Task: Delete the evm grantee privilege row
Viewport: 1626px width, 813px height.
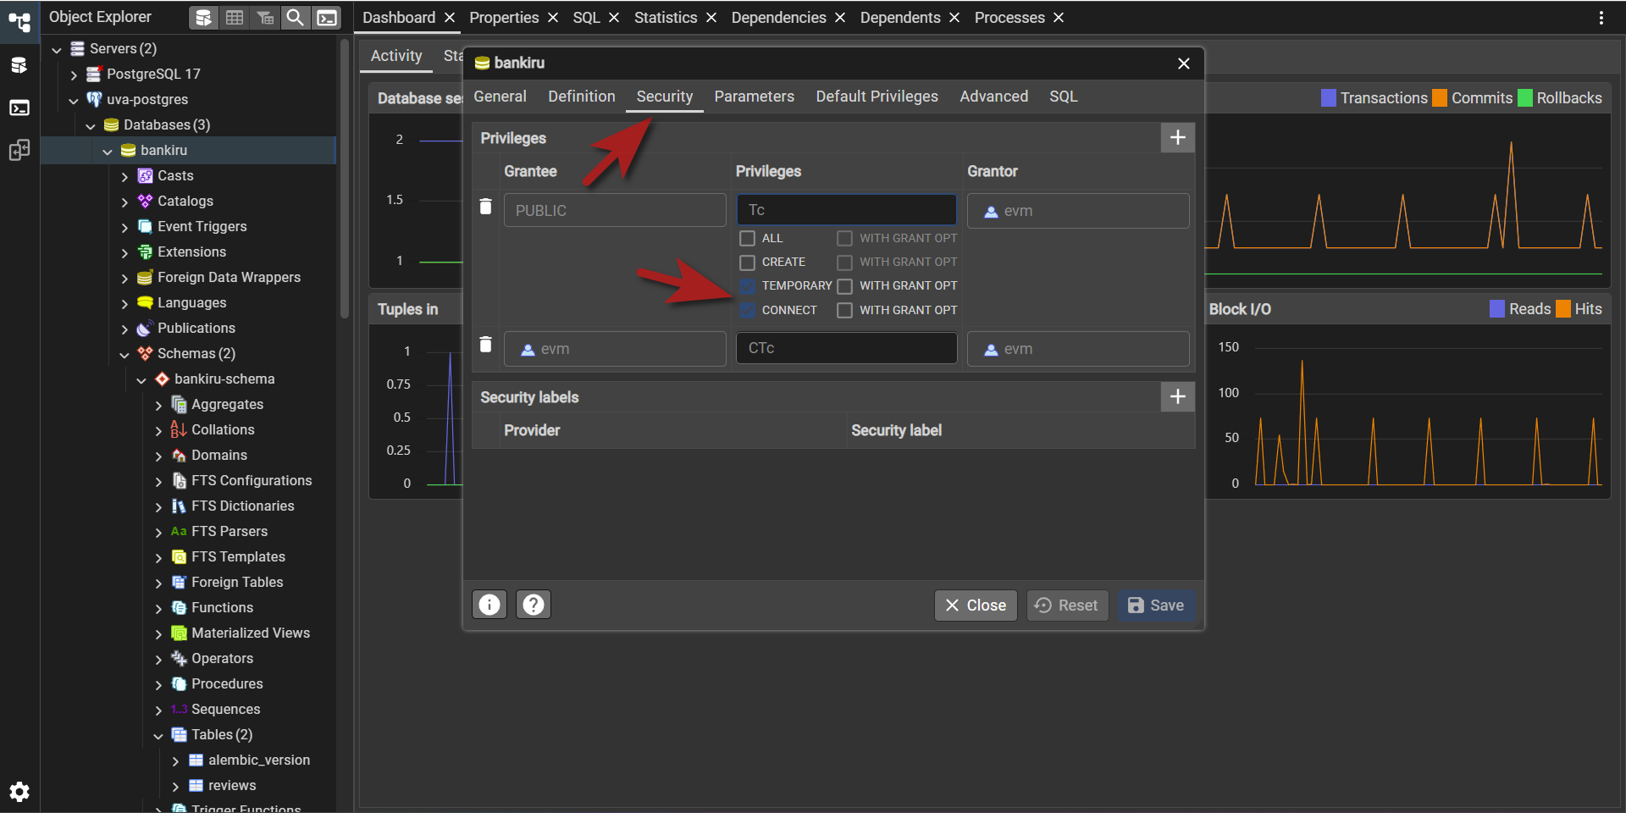Action: (x=486, y=345)
